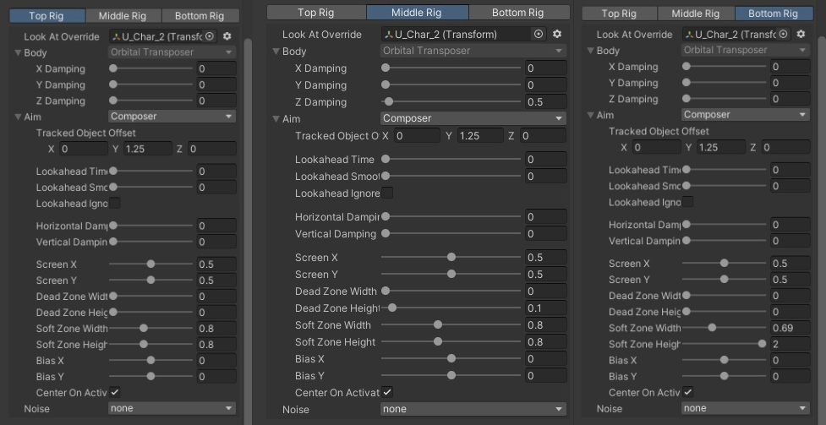The height and width of the screenshot is (425, 826).
Task: Open object picker for left panel Look At Override
Action: click(x=210, y=36)
